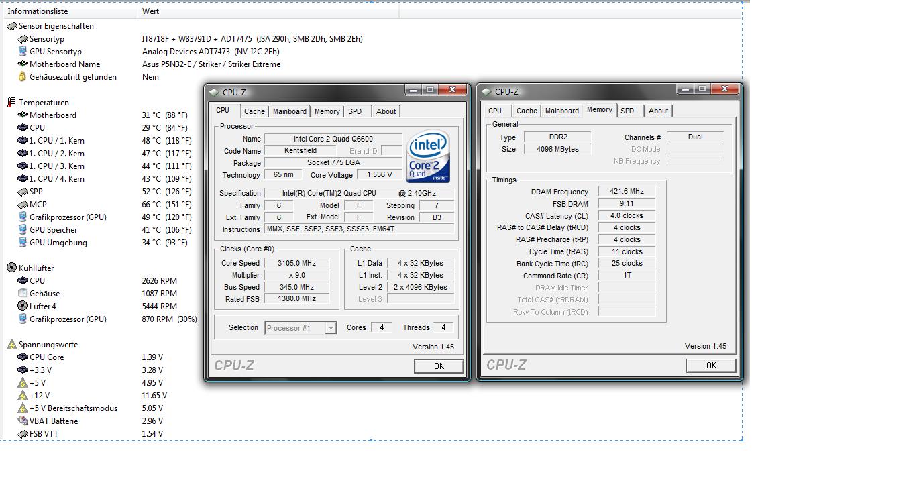Click the VBAT Batterie icon
This screenshot has width=923, height=503.
point(23,421)
